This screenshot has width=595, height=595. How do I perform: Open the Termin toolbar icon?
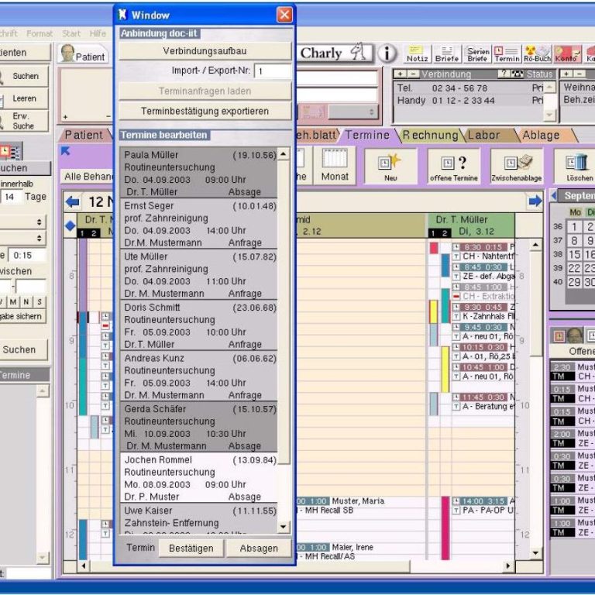(507, 53)
